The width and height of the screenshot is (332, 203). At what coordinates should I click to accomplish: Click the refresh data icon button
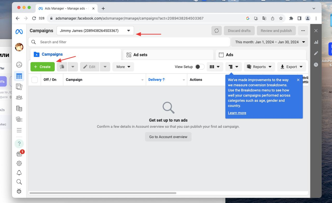(217, 31)
